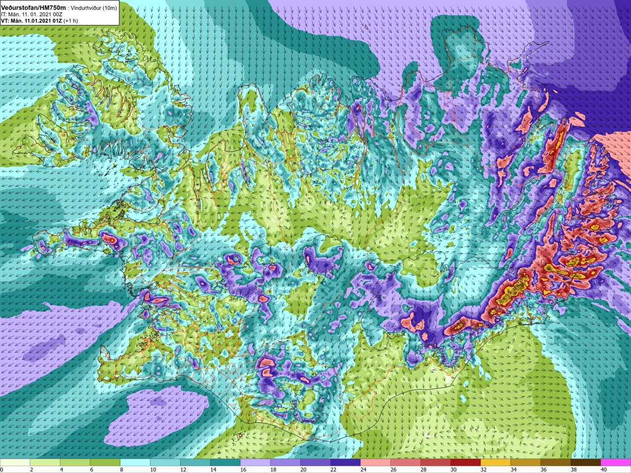Click the teal 12–14 legend swatch
Screen dimensions: 631x473
point(195,461)
